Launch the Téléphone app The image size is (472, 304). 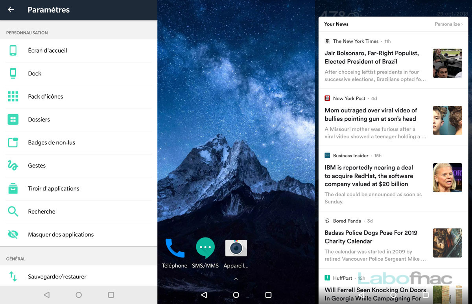point(174,248)
